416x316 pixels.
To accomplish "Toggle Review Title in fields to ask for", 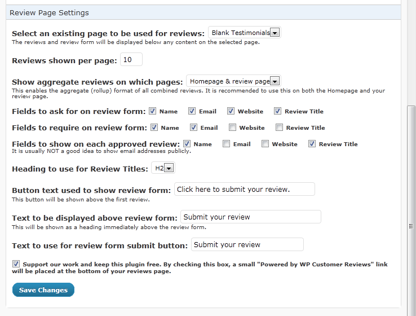I will [x=277, y=111].
